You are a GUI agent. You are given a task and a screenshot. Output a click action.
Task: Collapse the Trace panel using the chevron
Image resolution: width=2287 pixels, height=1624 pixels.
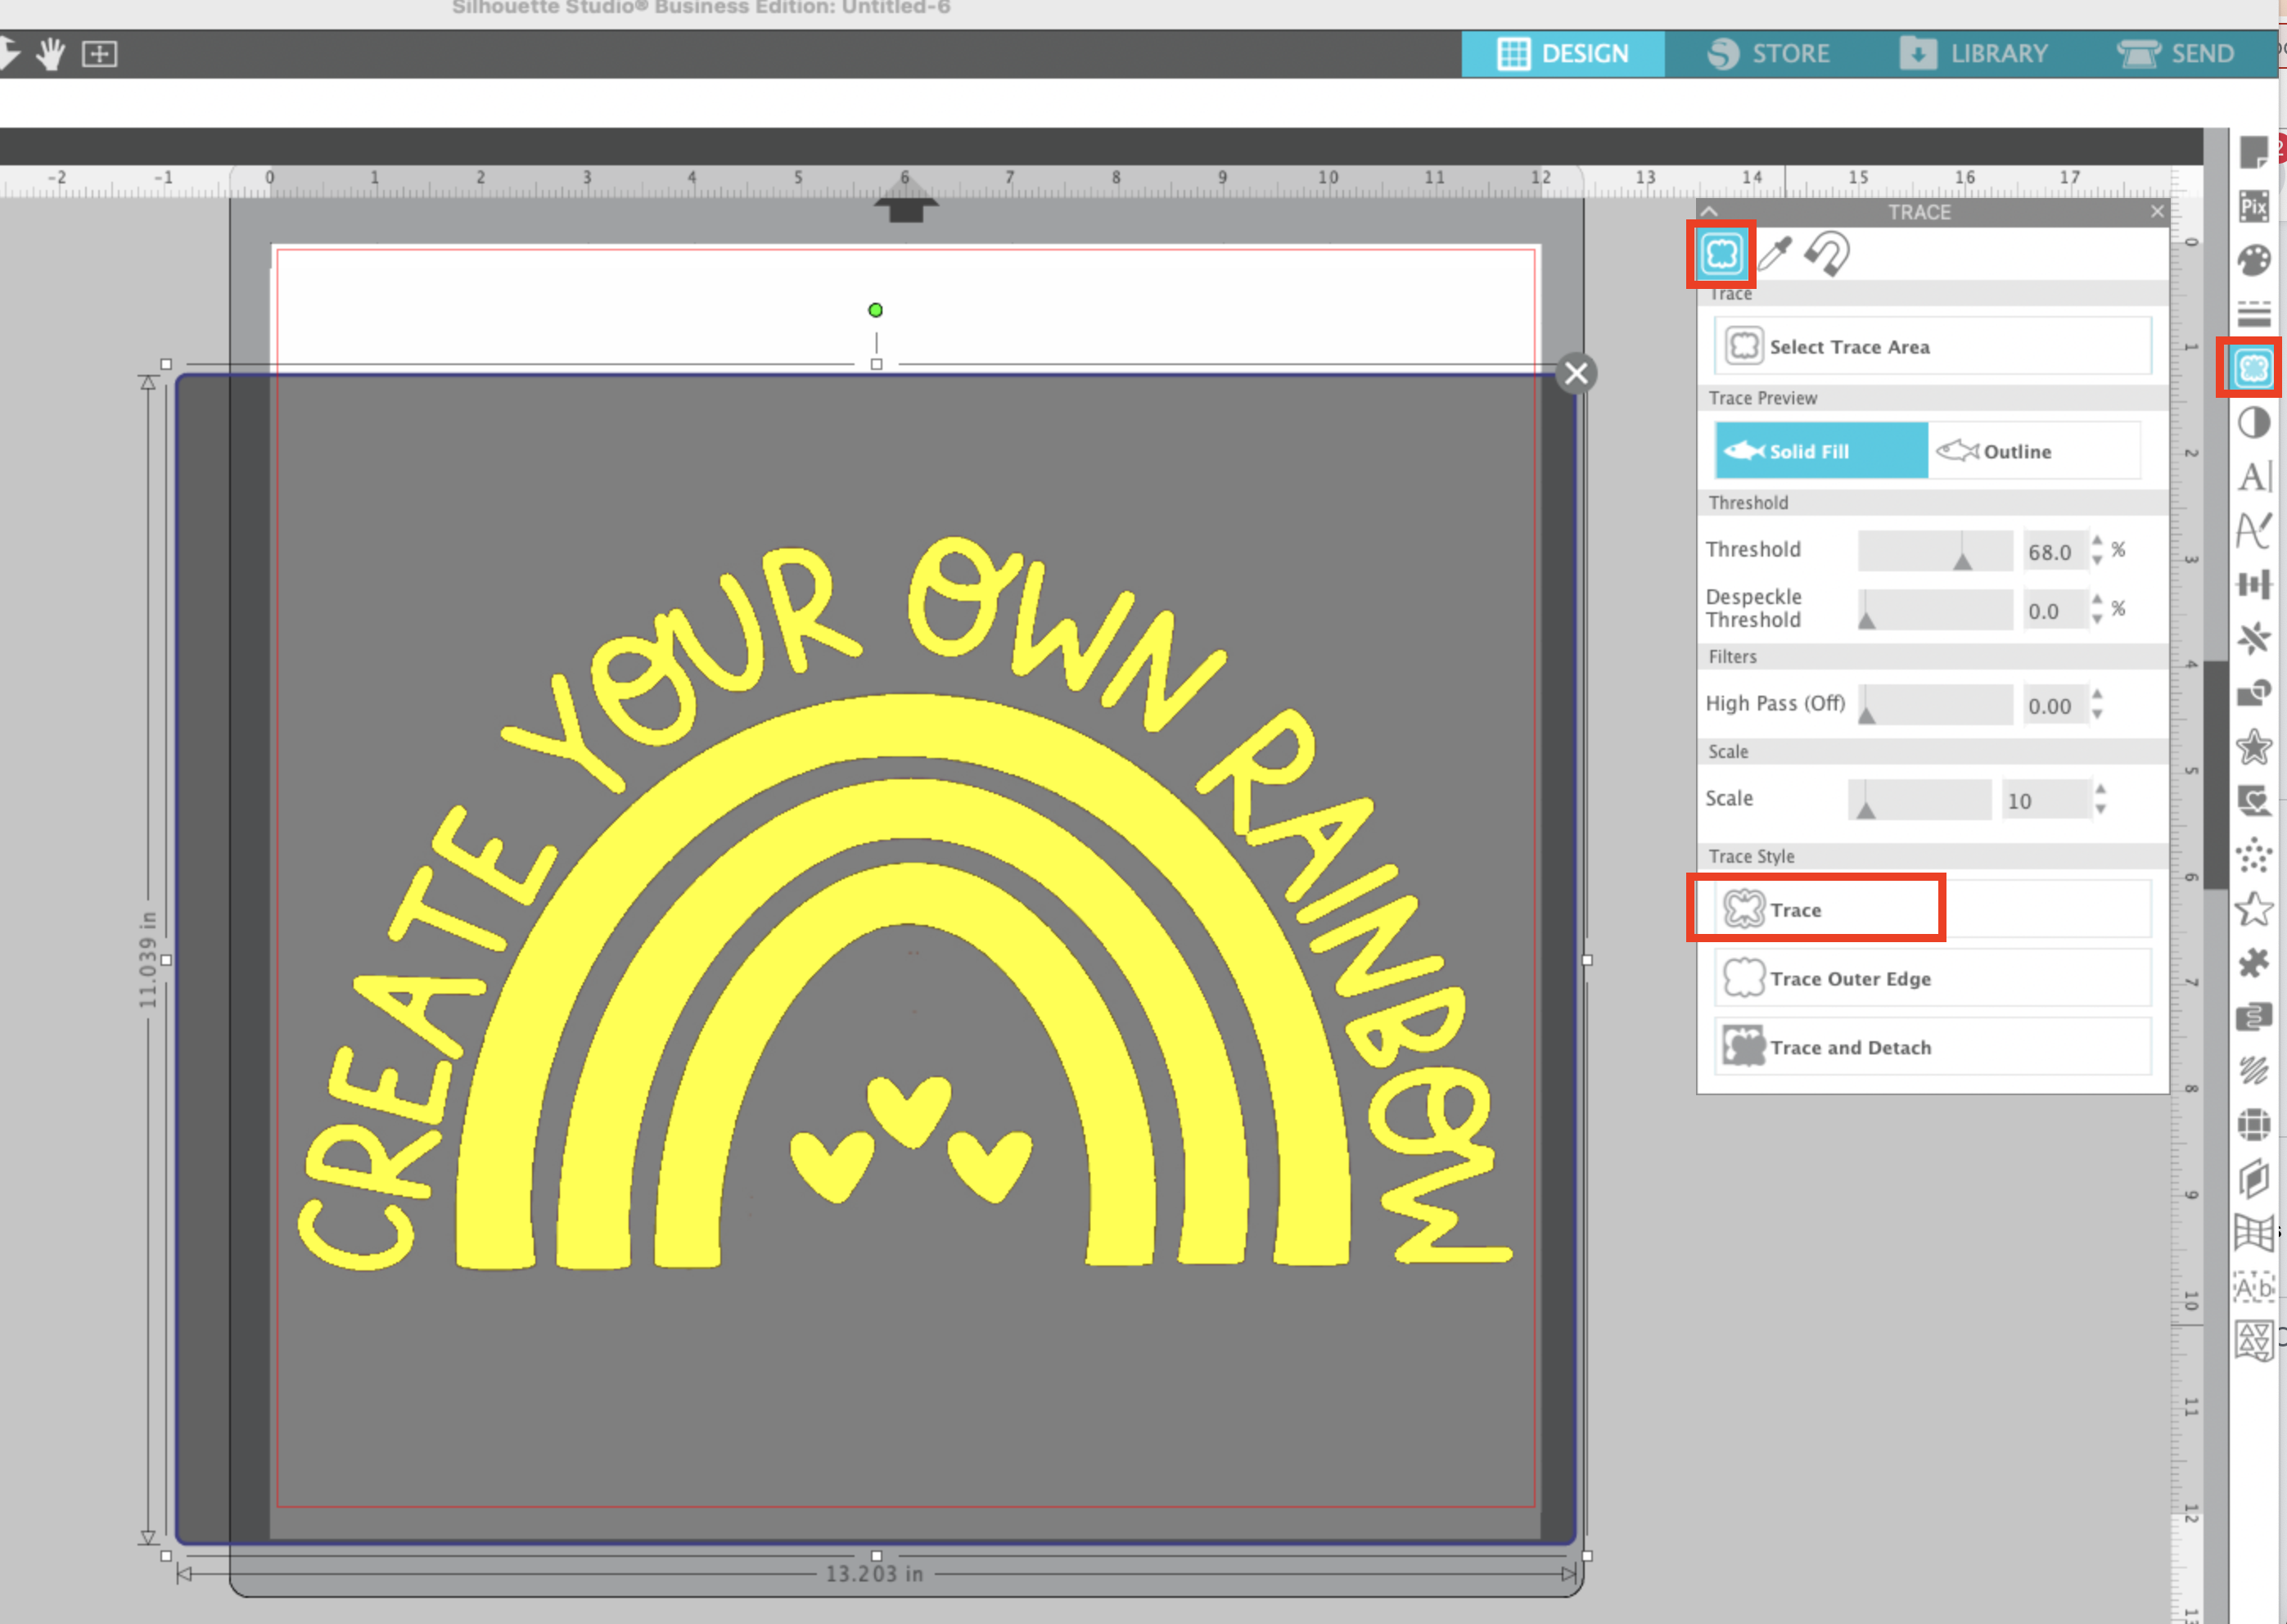pyautogui.click(x=1710, y=211)
